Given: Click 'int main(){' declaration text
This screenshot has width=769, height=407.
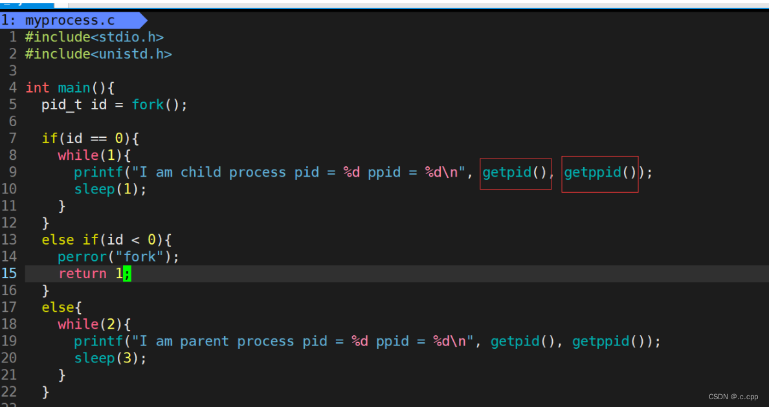Looking at the screenshot, I should coord(70,88).
